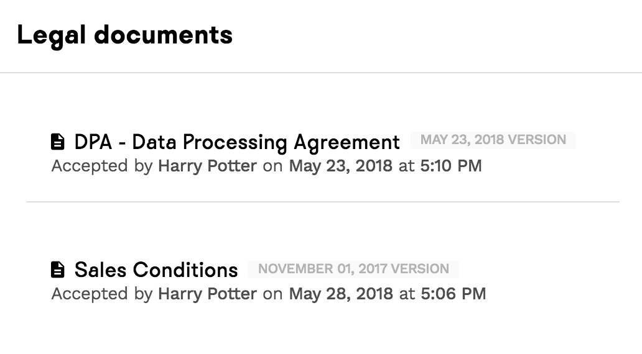The width and height of the screenshot is (642, 354).
Task: Click the word "at" before 5:10 PM
Action: pos(407,166)
